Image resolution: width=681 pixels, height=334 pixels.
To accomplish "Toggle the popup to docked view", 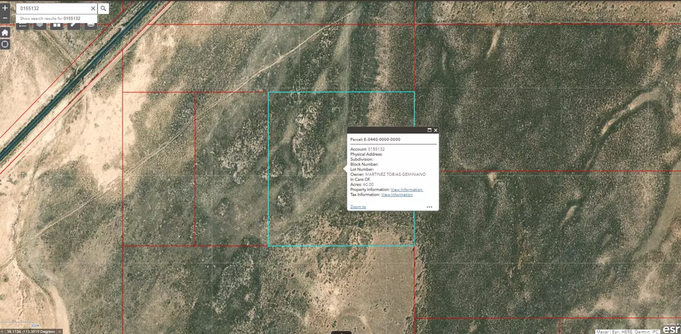I will pyautogui.click(x=429, y=130).
